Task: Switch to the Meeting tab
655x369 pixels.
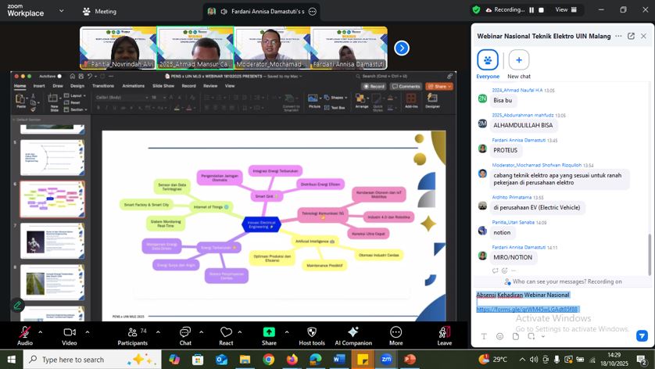Action: coord(98,12)
